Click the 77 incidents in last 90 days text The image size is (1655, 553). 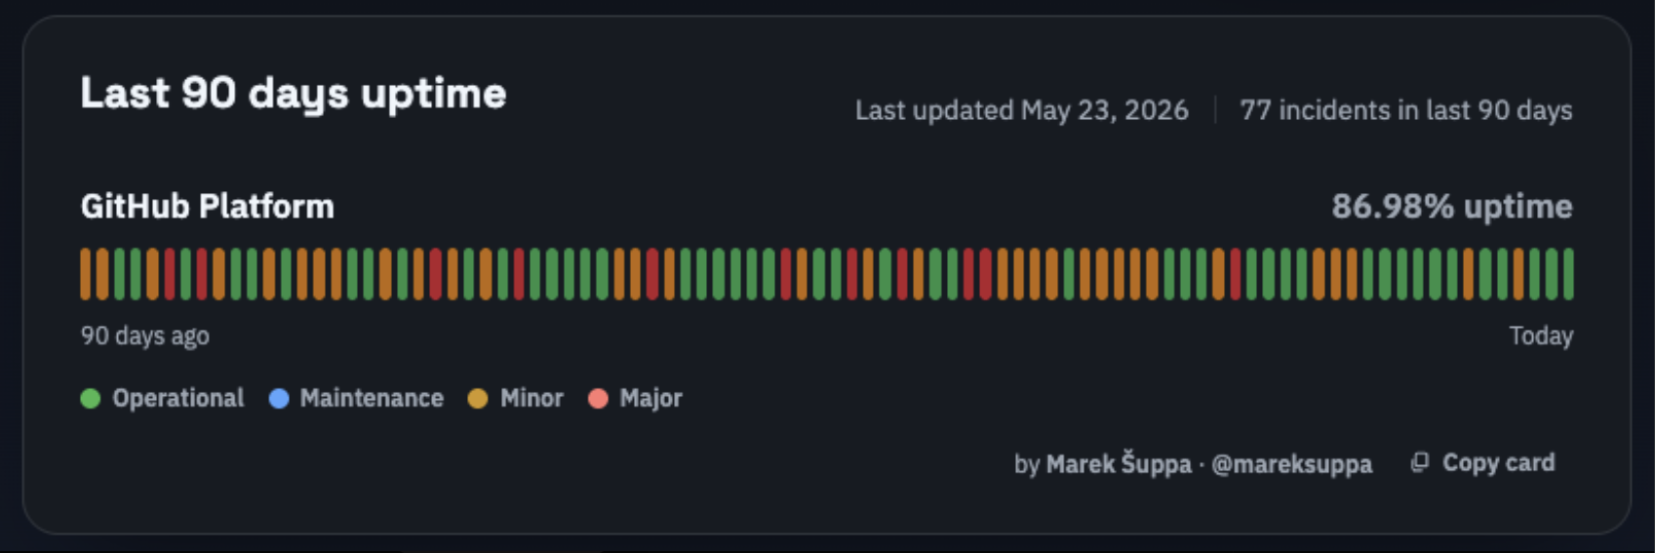pos(1406,110)
